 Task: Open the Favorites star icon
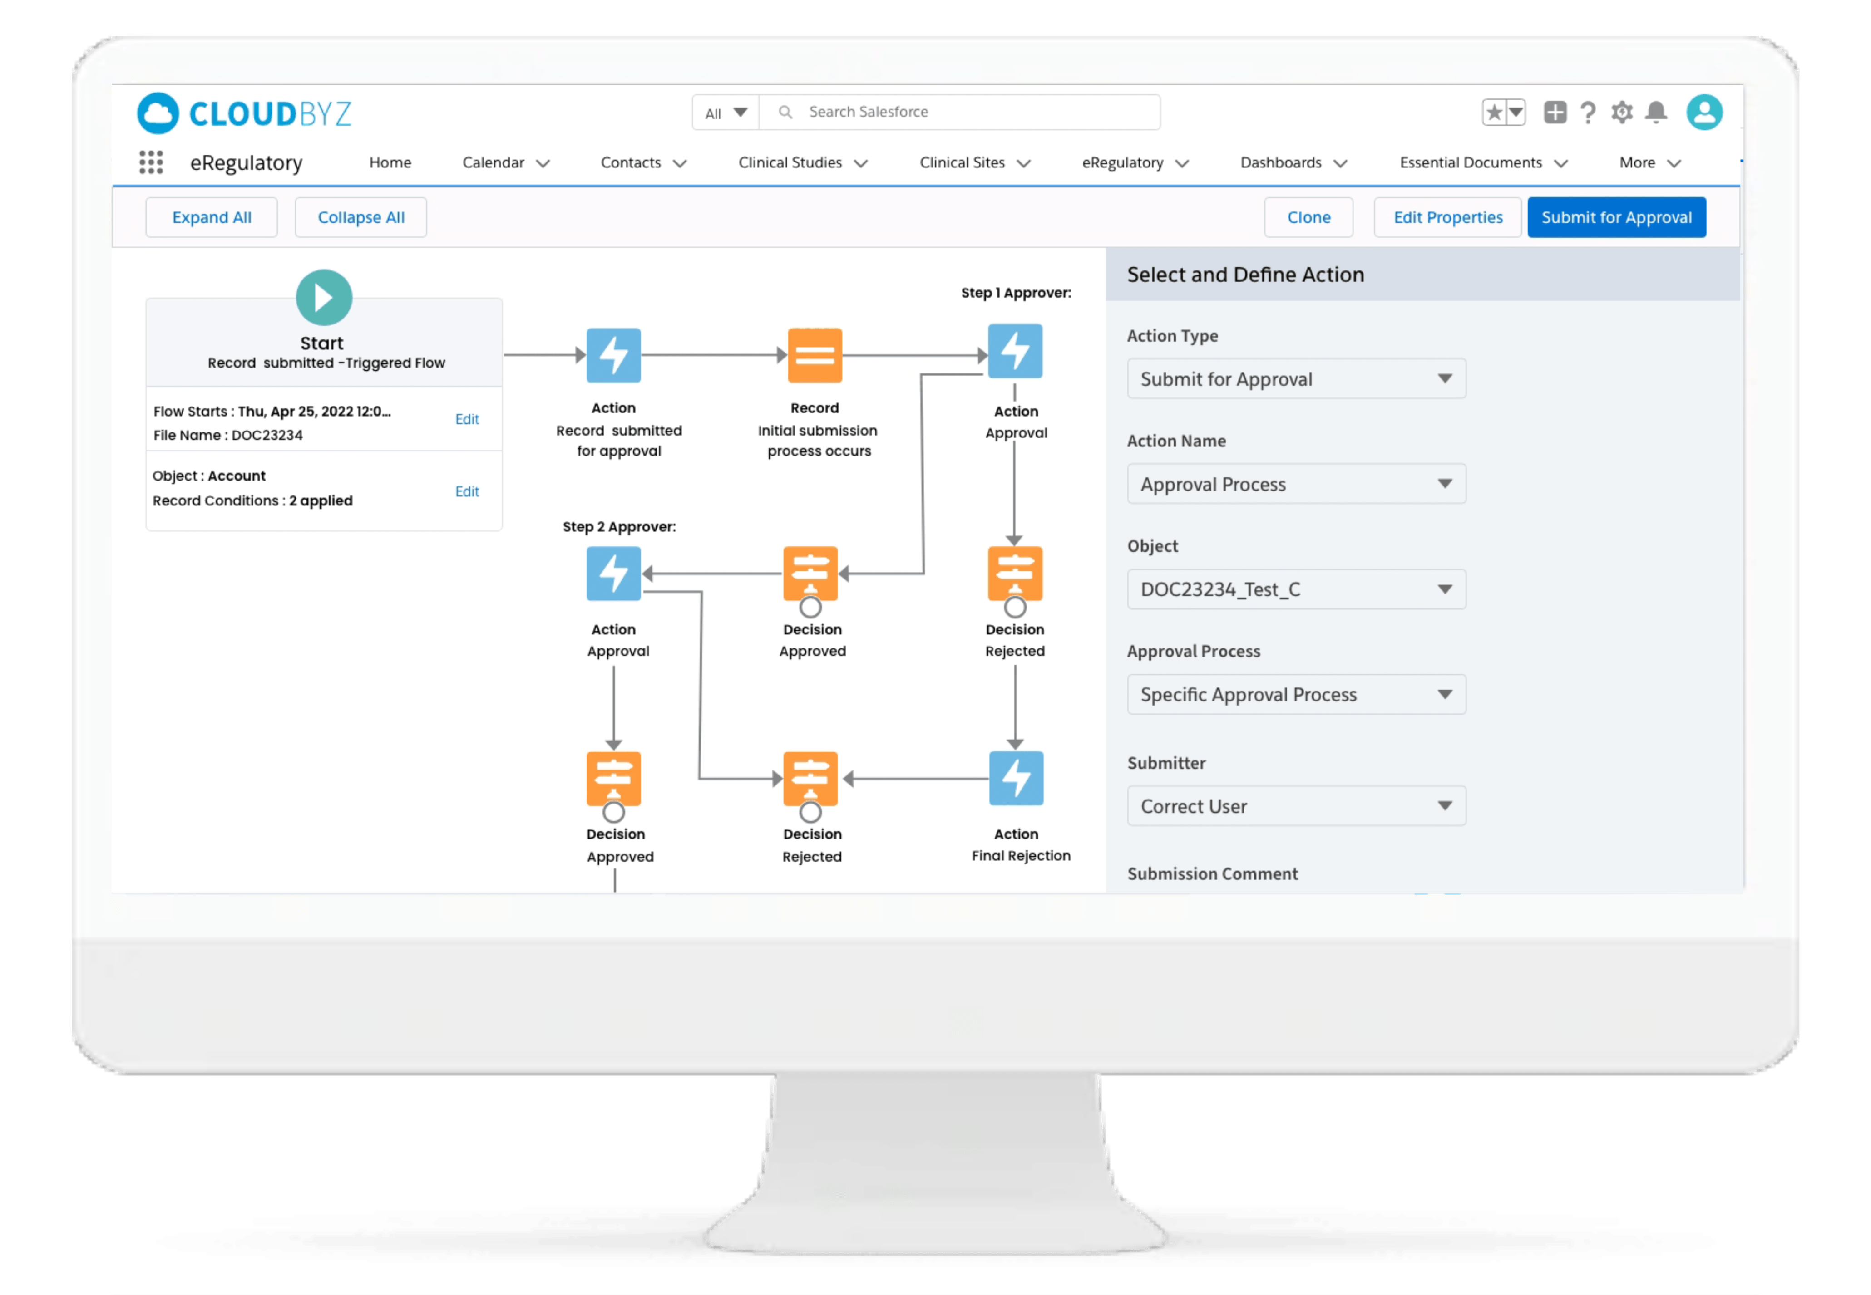(x=1494, y=112)
